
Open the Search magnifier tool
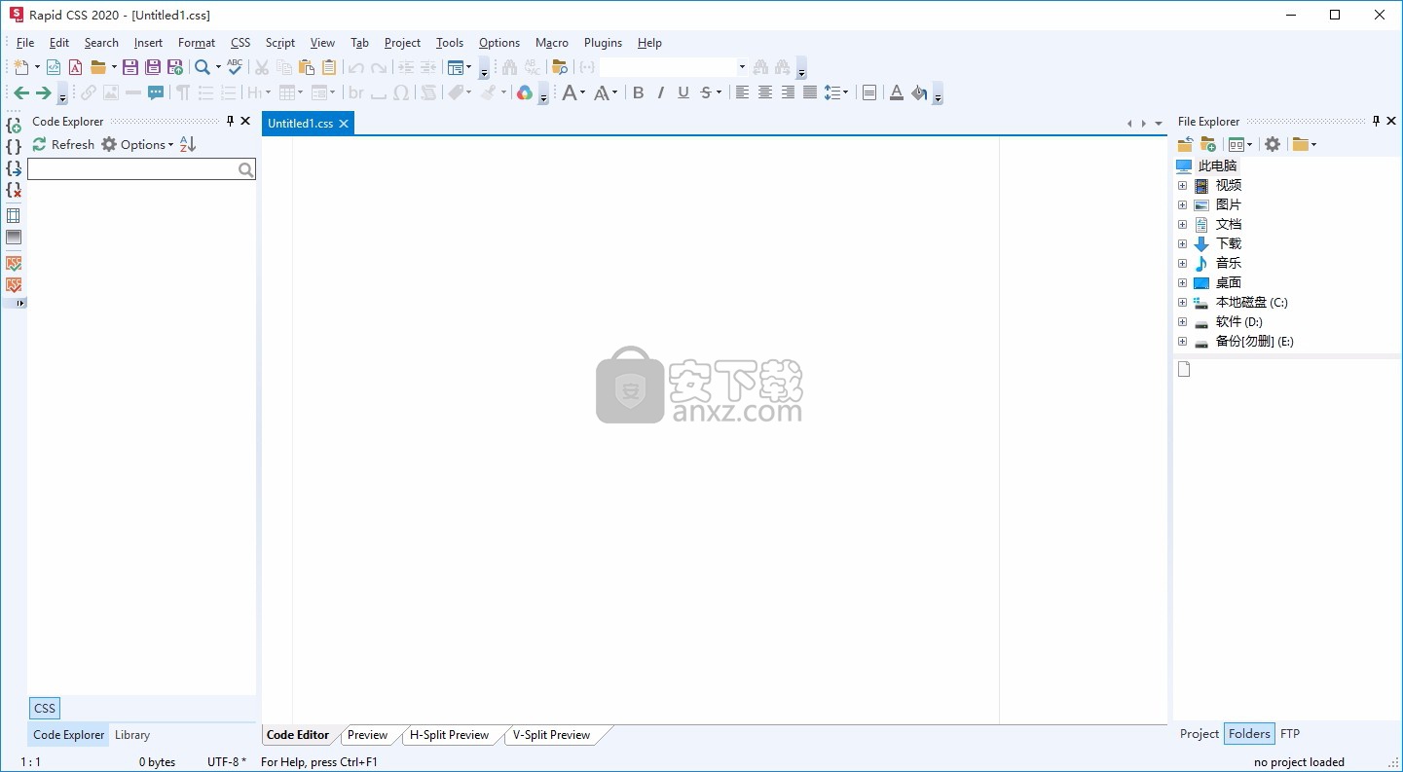coord(202,67)
